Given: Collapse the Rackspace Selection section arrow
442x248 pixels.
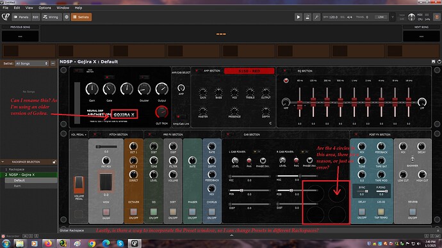Looking at the screenshot, I should pyautogui.click(x=3, y=162).
